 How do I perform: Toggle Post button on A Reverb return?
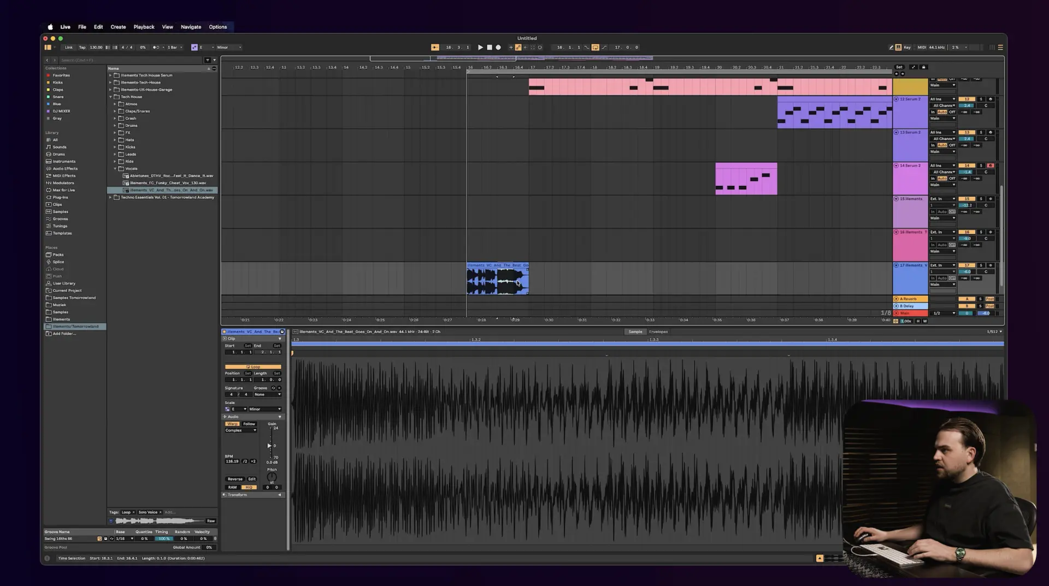pos(990,299)
